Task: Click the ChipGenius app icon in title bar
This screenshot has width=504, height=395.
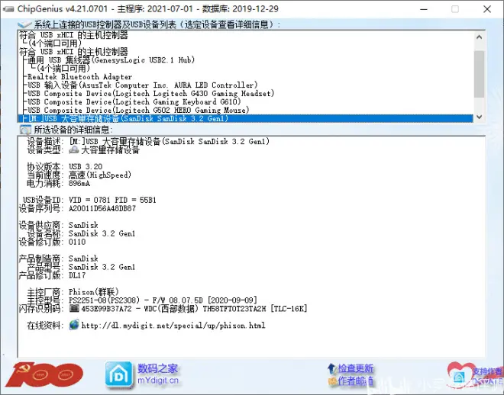Action: point(8,8)
